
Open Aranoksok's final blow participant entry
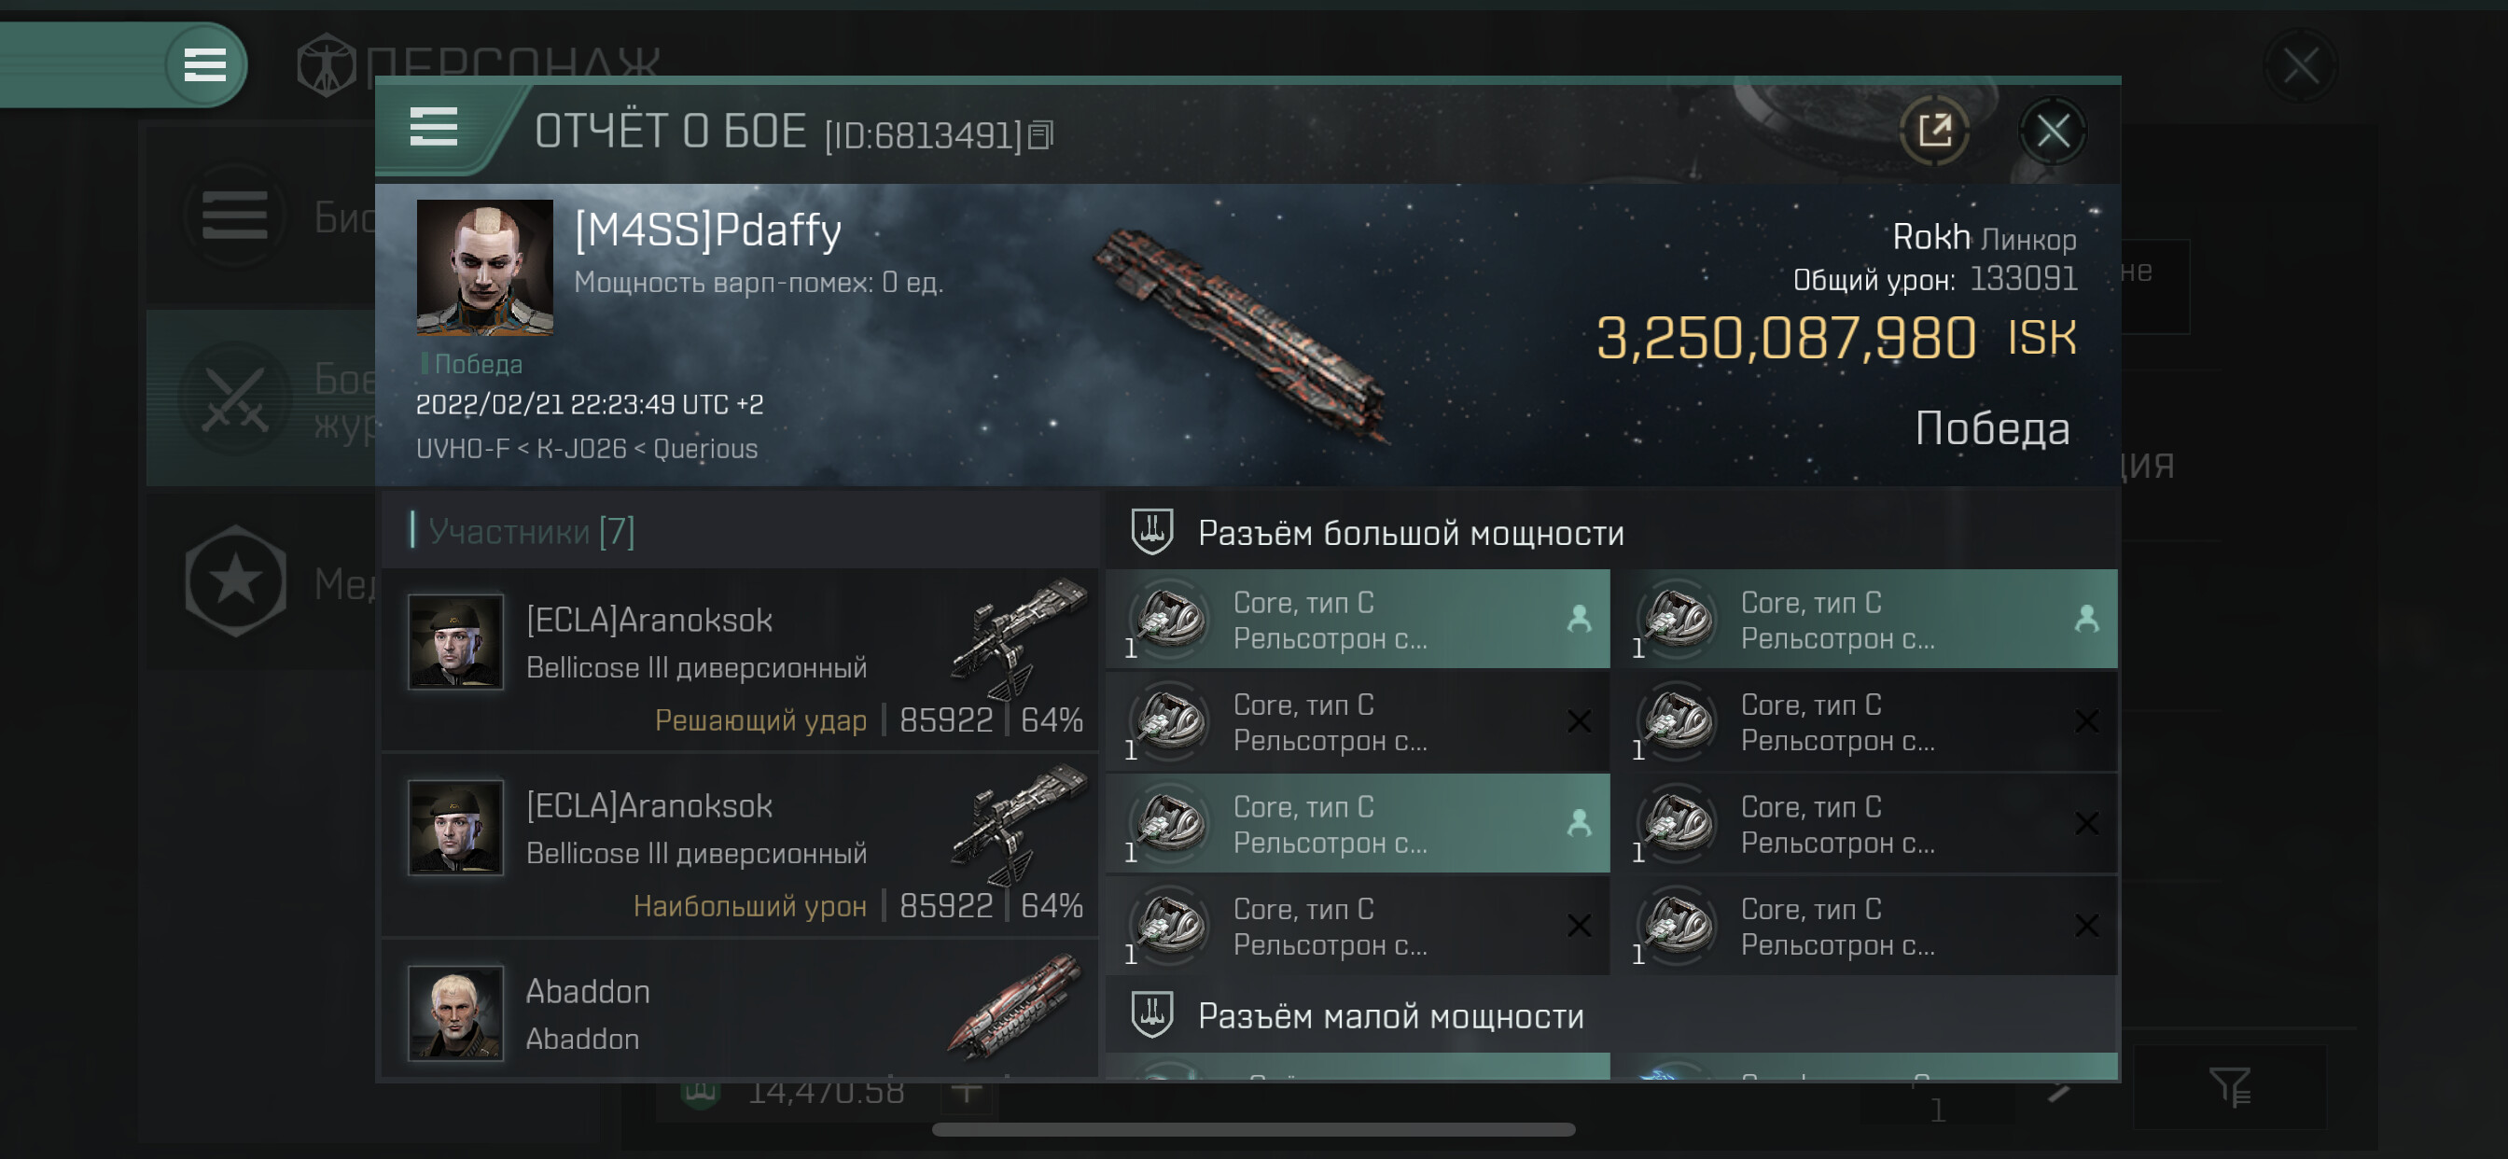pyautogui.click(x=740, y=661)
